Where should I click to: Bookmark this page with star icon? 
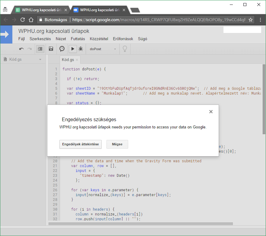tap(250, 20)
